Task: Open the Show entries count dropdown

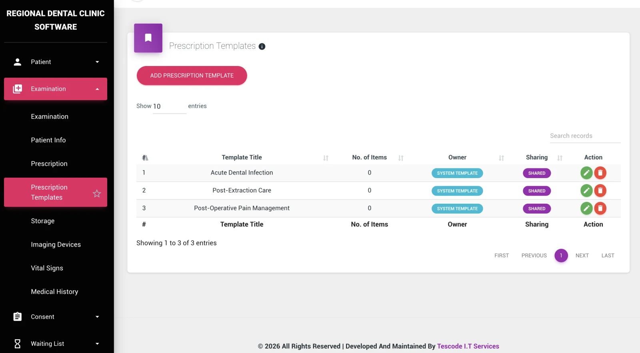Action: (170, 106)
